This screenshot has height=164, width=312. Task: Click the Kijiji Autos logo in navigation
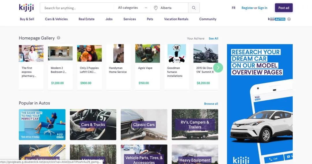coord(276,19)
